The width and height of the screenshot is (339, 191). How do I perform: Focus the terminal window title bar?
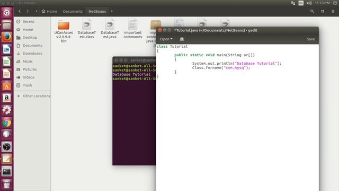pyautogui.click(x=134, y=60)
